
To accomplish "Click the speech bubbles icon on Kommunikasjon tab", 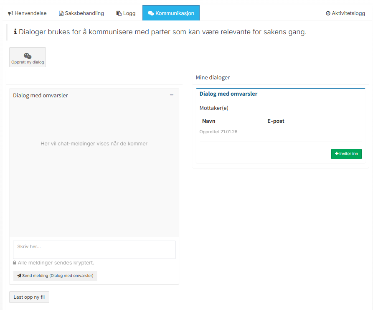I will [x=151, y=13].
